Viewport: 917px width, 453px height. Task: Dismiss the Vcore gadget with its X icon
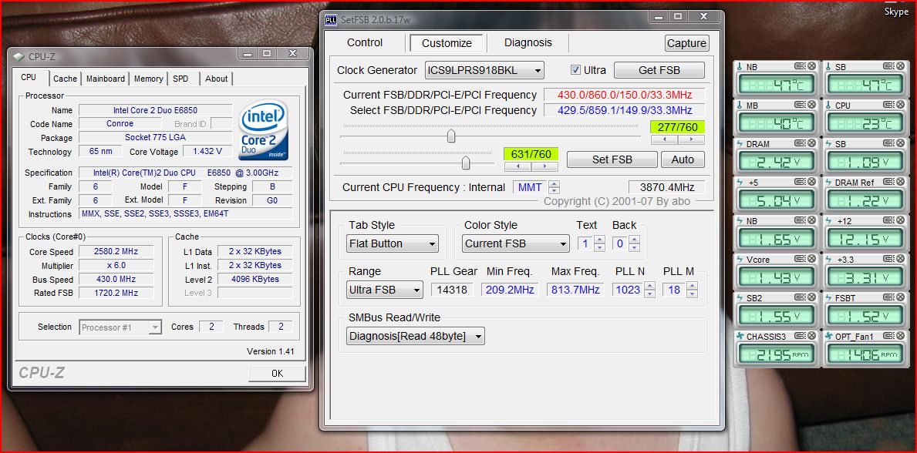coord(811,260)
